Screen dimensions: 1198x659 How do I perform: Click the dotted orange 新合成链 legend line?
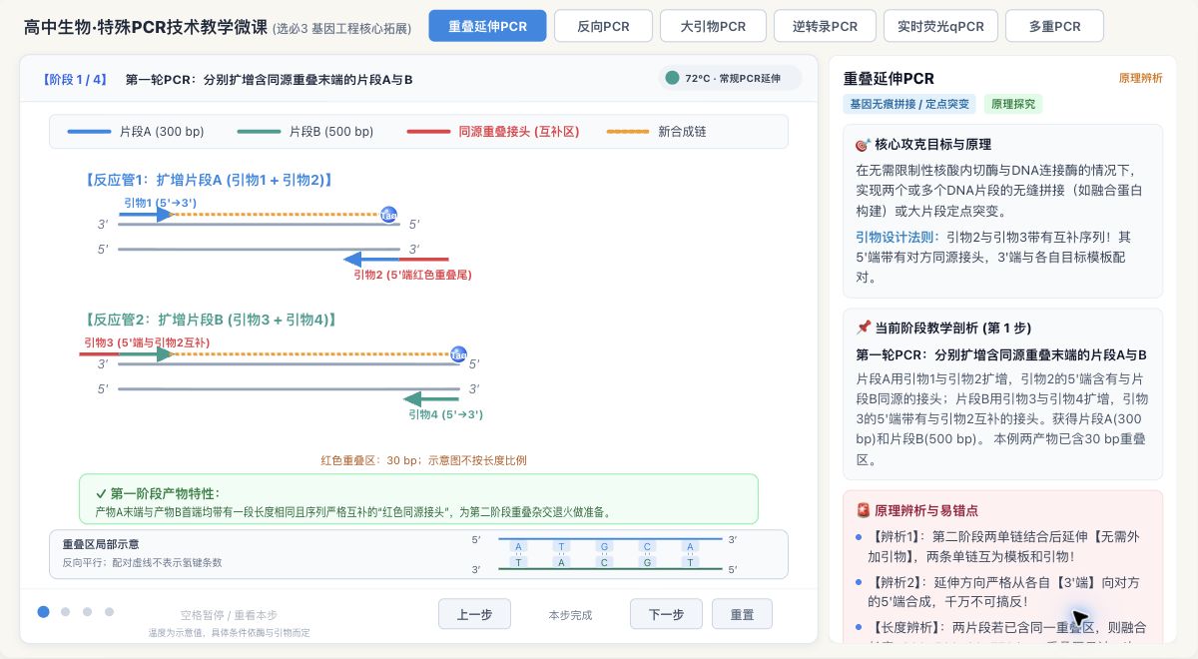tap(628, 132)
